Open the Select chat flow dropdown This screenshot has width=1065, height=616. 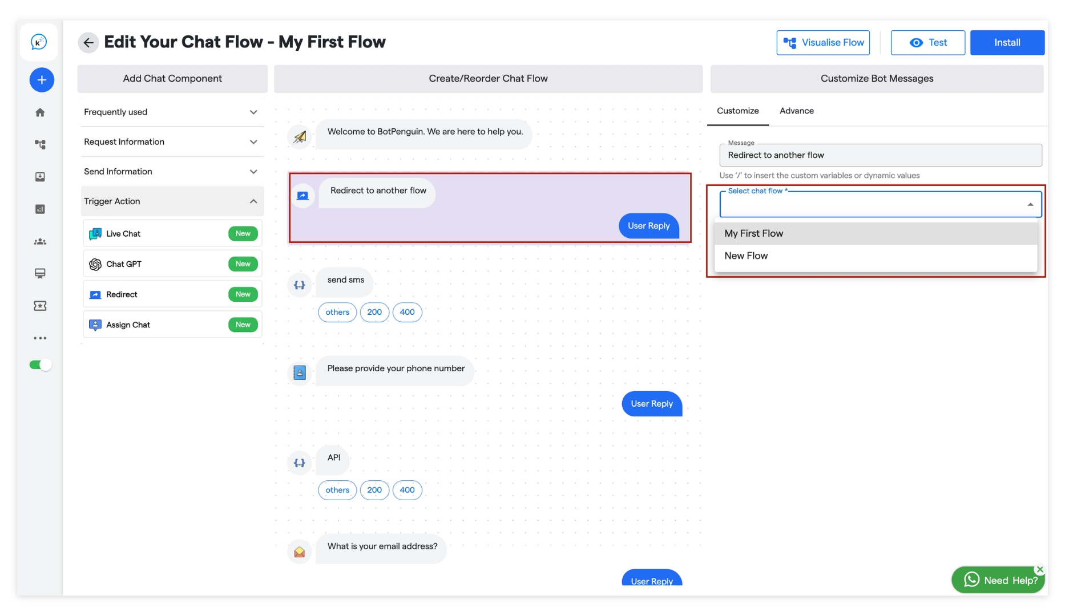(x=880, y=204)
